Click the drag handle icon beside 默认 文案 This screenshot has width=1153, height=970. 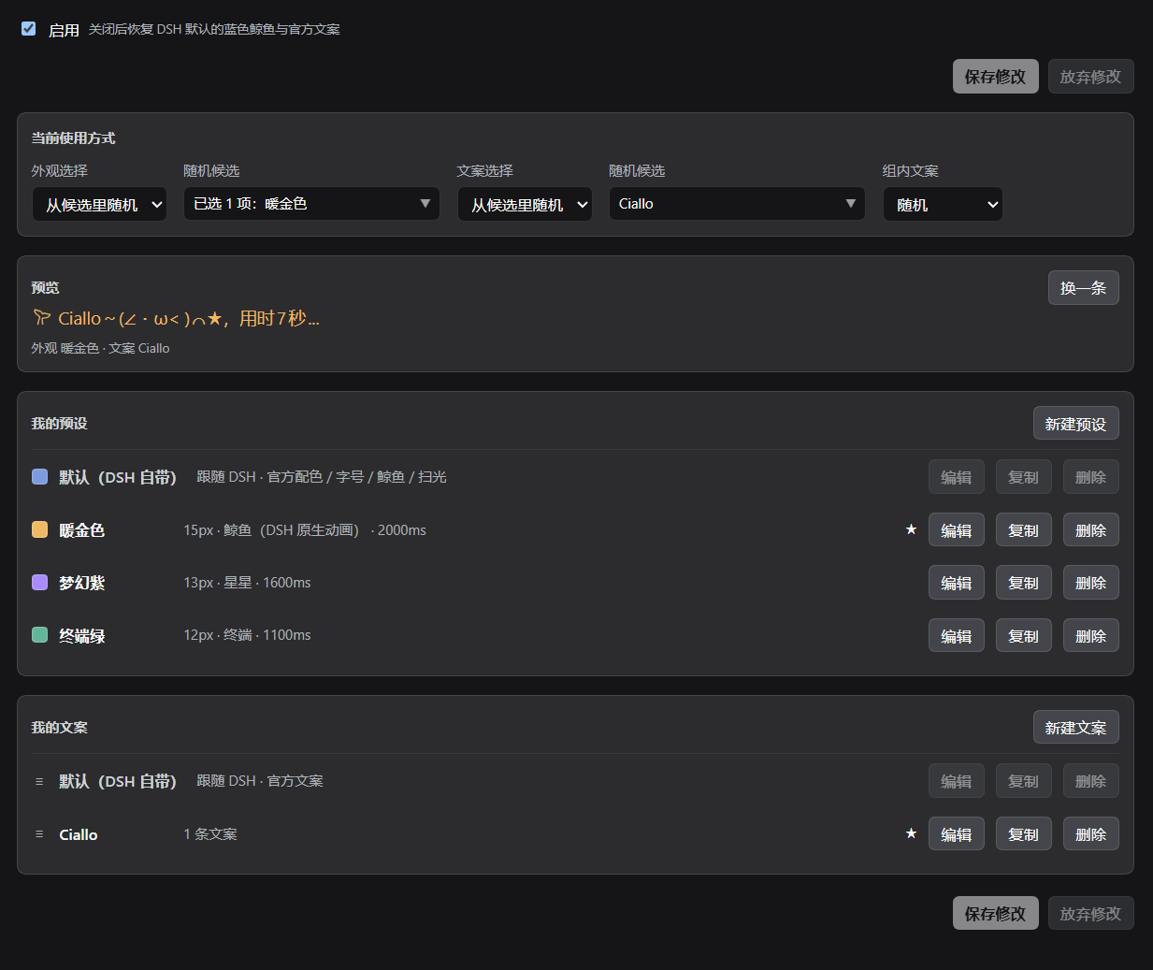pyautogui.click(x=39, y=781)
